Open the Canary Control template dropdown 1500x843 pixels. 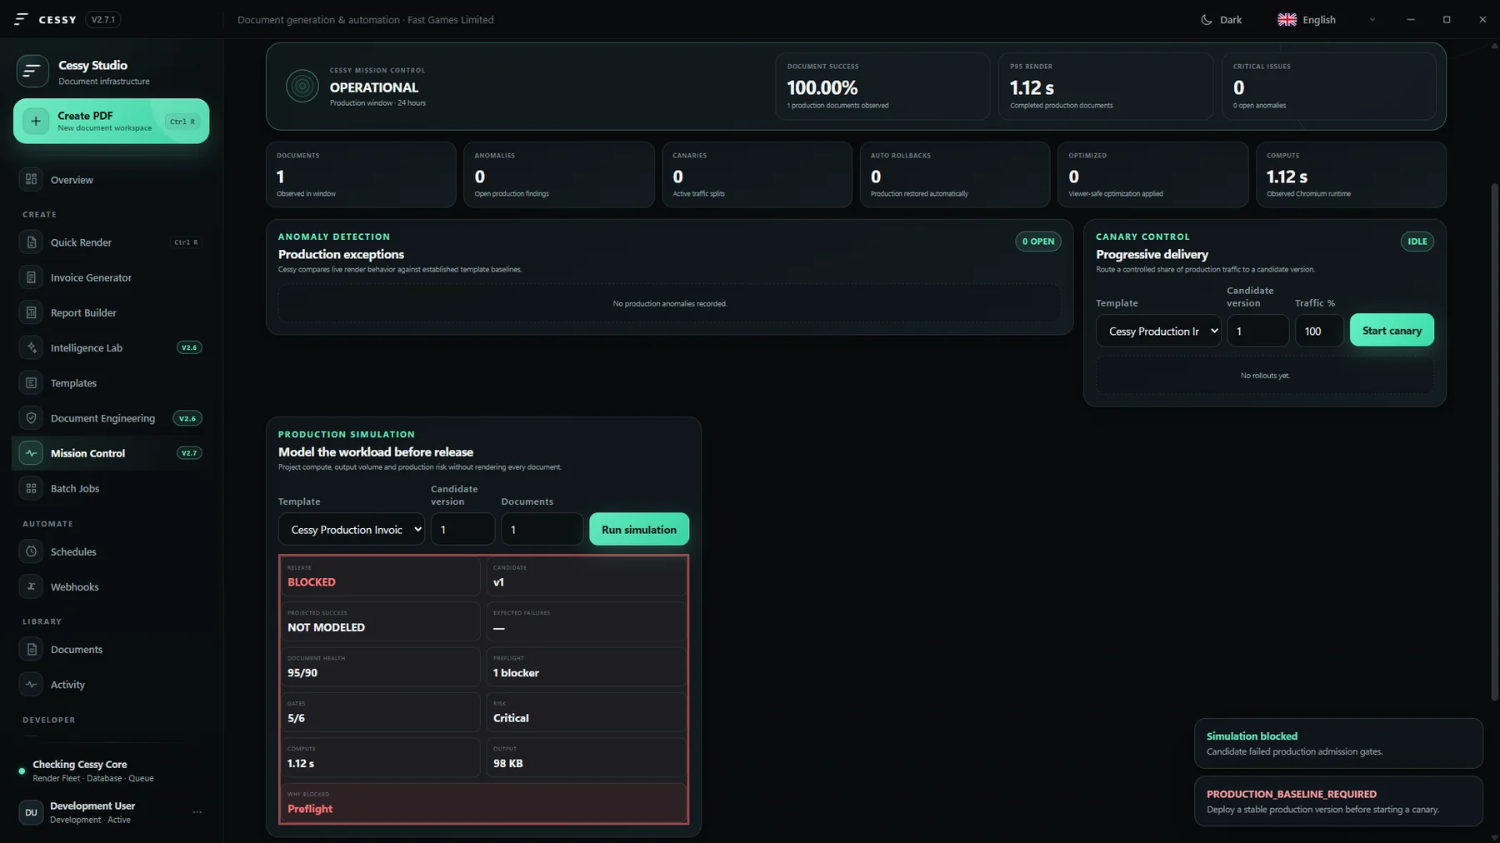click(x=1158, y=331)
